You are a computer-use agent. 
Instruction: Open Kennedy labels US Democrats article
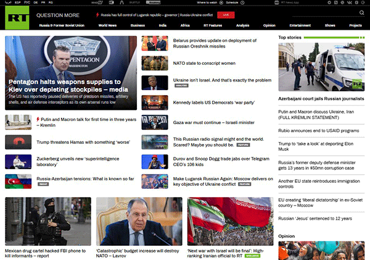point(214,103)
